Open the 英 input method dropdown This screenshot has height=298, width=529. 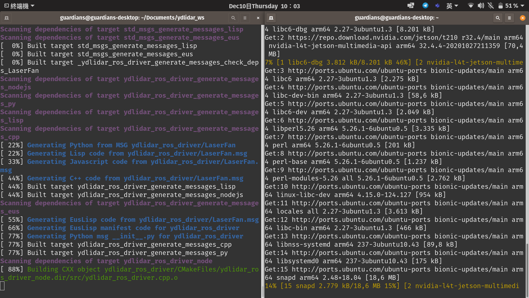point(452,6)
